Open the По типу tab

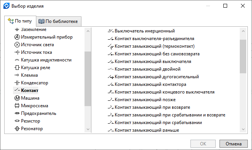20,21
